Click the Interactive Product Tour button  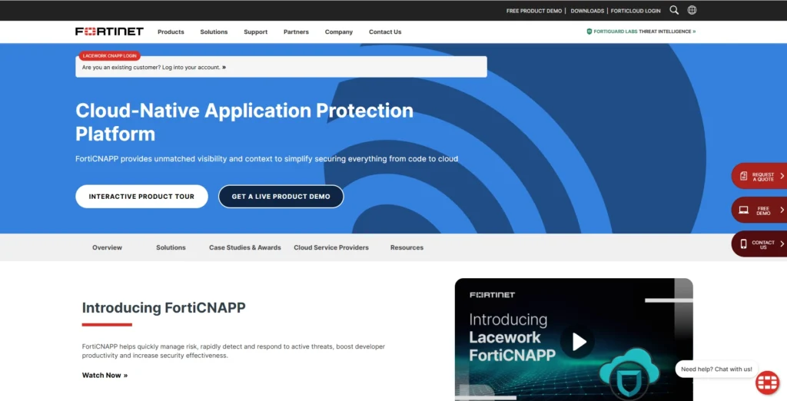[x=141, y=196]
